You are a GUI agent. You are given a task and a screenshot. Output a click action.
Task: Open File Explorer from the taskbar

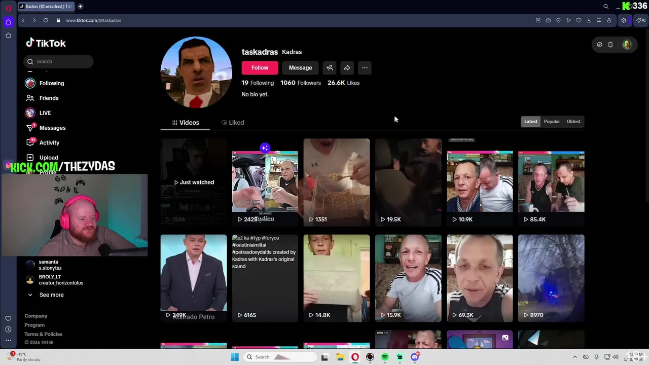tap(340, 357)
